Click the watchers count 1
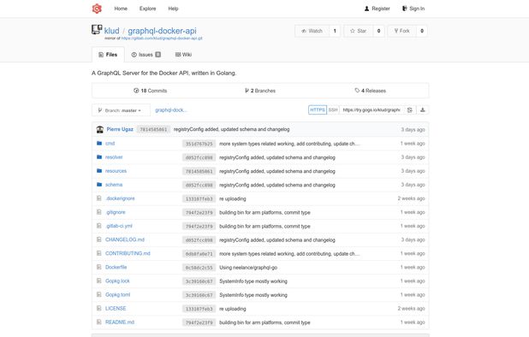The image size is (529, 337). (335, 31)
